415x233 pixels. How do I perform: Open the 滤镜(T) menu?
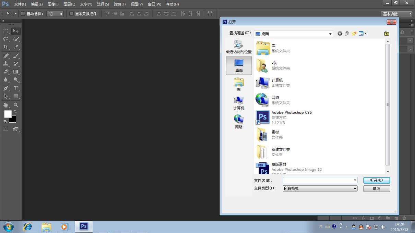(120, 4)
